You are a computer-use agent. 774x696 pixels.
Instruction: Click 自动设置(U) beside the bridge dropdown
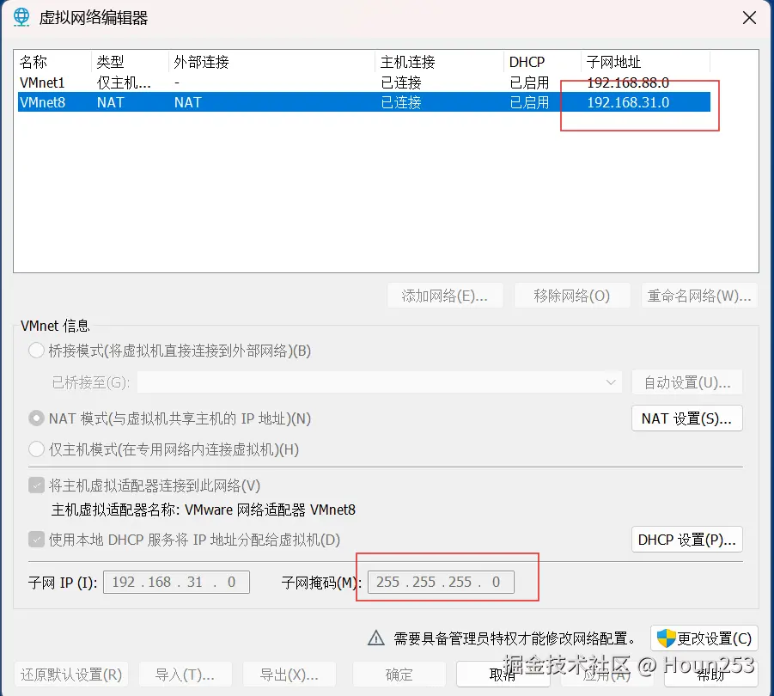tap(686, 382)
